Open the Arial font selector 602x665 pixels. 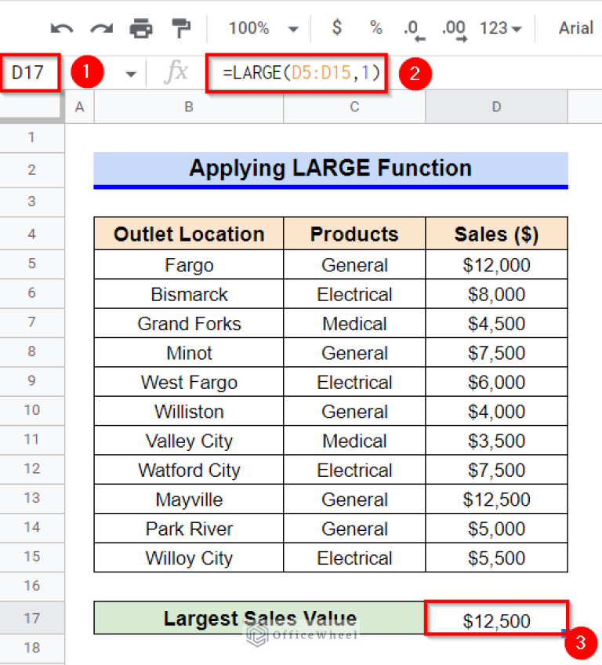pos(576,27)
